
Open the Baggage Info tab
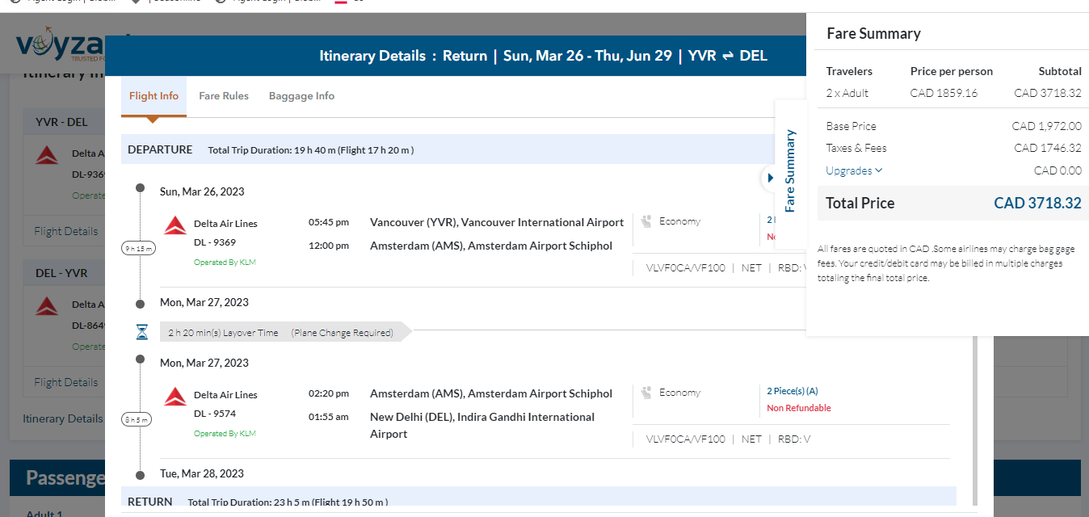click(x=301, y=96)
